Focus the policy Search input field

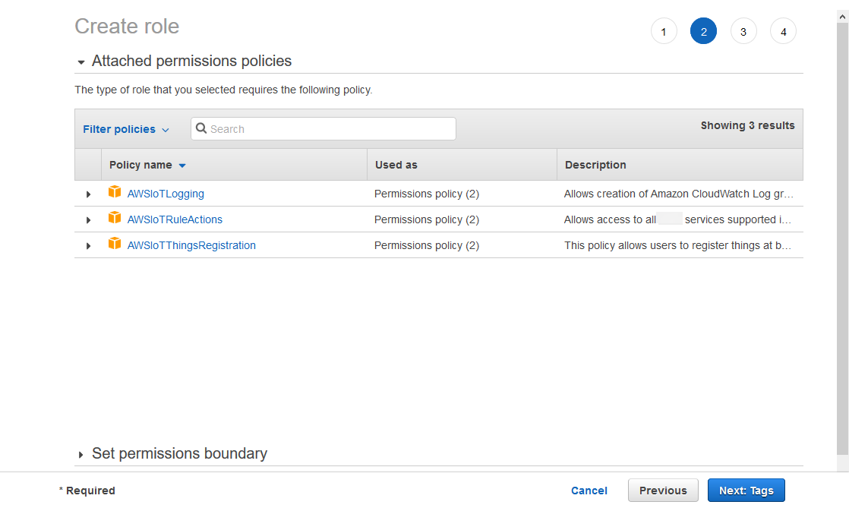pyautogui.click(x=330, y=129)
